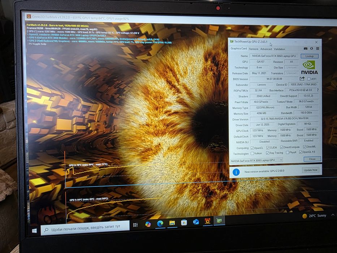The width and height of the screenshot is (337, 253).
Task: Toggle the UEFI checkbox
Action: point(309,79)
